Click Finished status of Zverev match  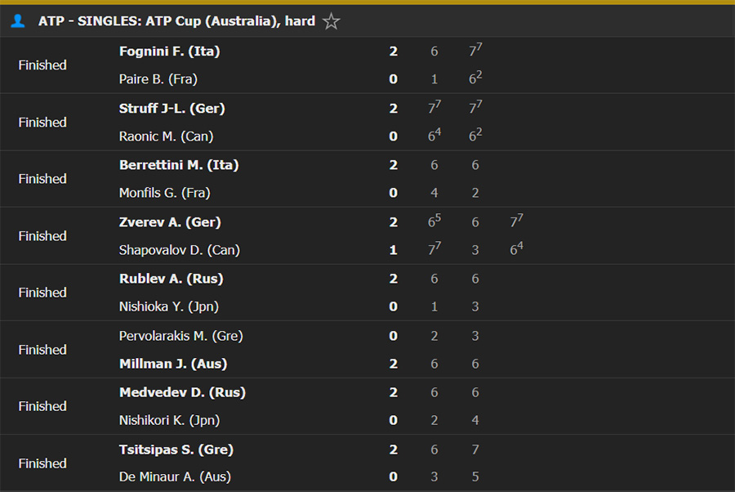click(42, 236)
